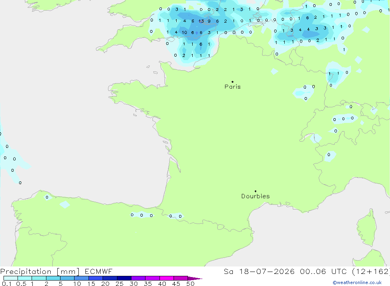Click the '15' legend scale label
Image resolution: width=390 pixels, height=286 pixels.
click(x=91, y=284)
